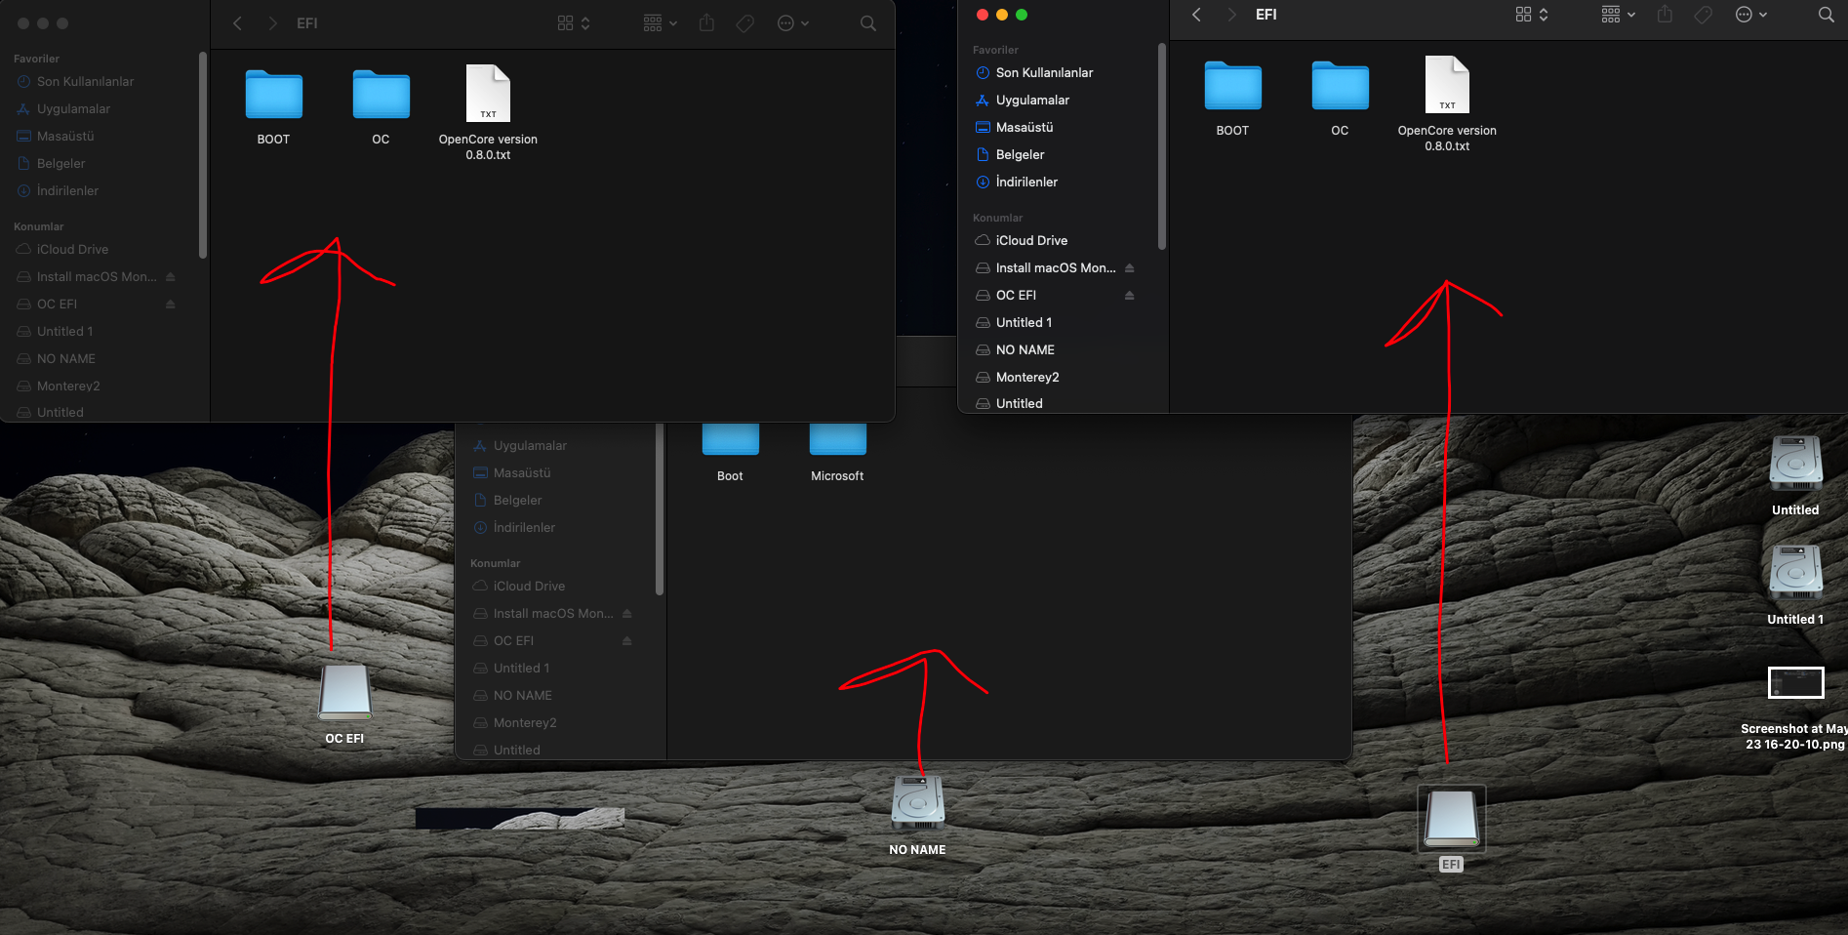Open search in the left EFI window

click(x=867, y=23)
